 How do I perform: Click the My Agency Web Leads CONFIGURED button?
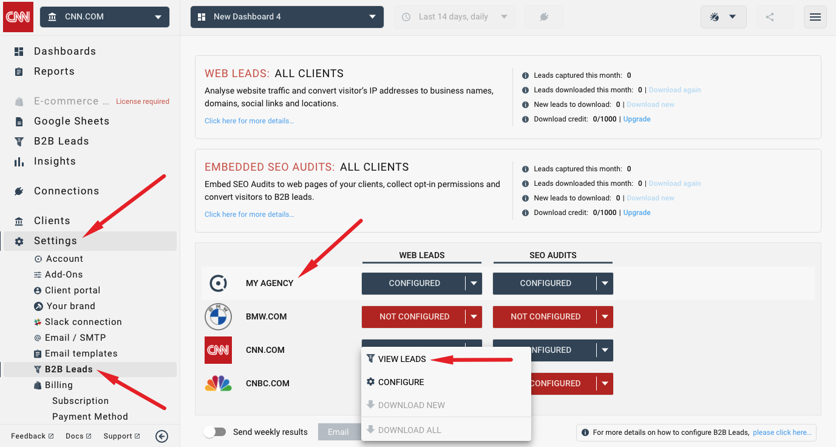[414, 283]
